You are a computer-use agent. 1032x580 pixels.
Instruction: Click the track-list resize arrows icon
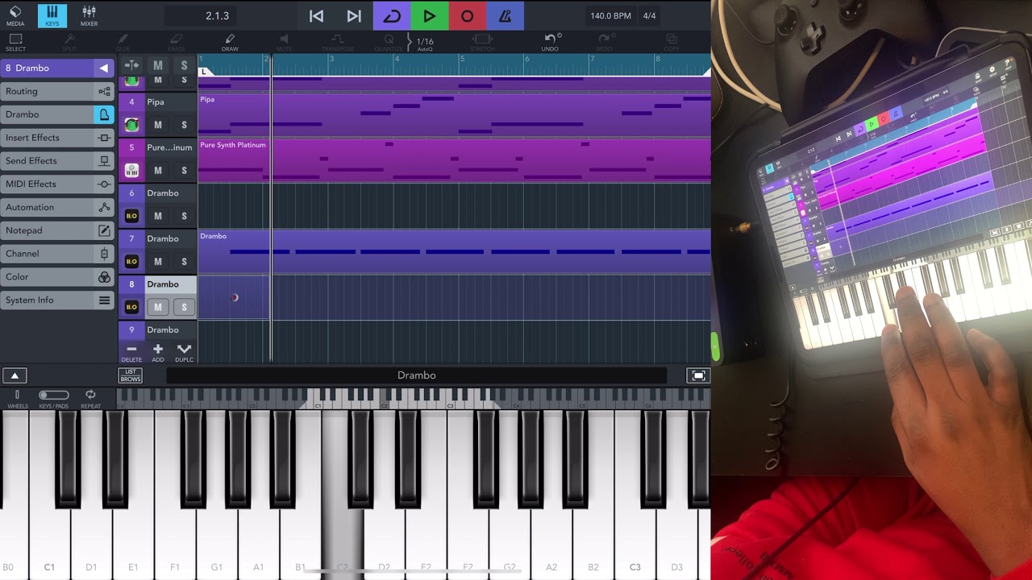[131, 65]
